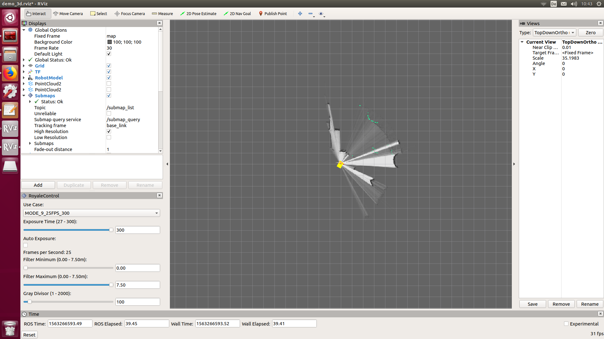Collapse the Submaps display node

[x=24, y=96]
